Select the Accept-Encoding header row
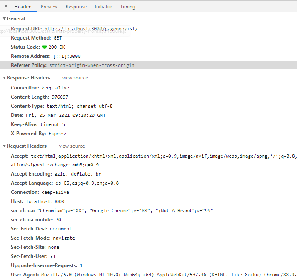The height and width of the screenshot is (280, 297). (55, 174)
